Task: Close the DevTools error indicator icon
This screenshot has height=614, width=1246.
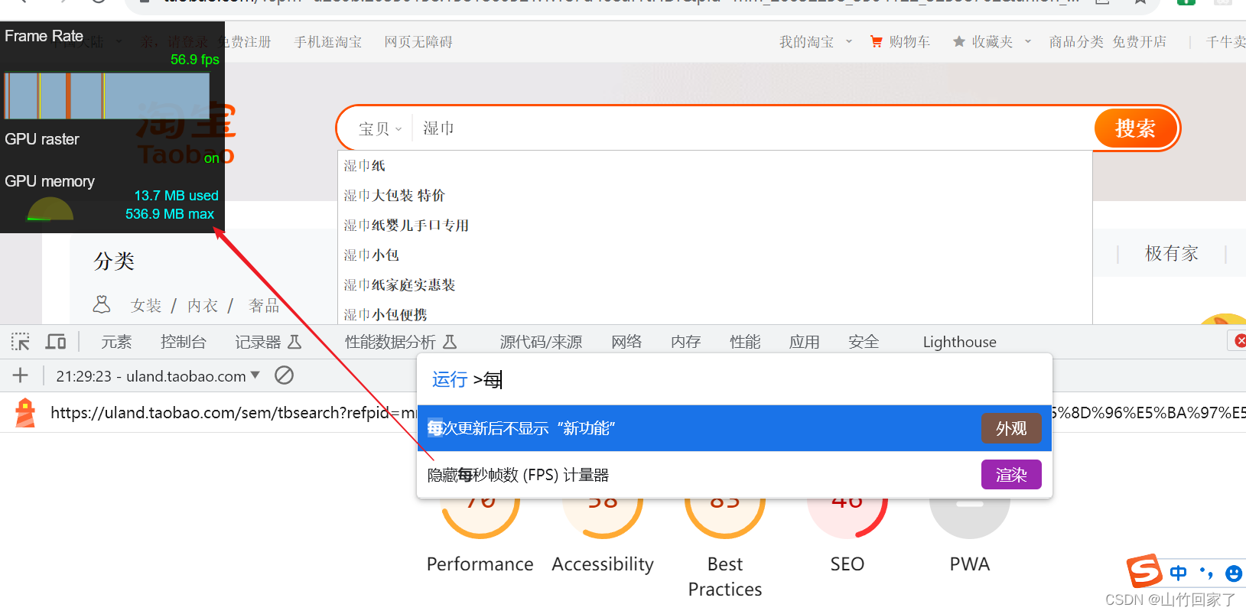Action: point(1240,340)
